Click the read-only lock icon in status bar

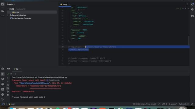pos(192,104)
